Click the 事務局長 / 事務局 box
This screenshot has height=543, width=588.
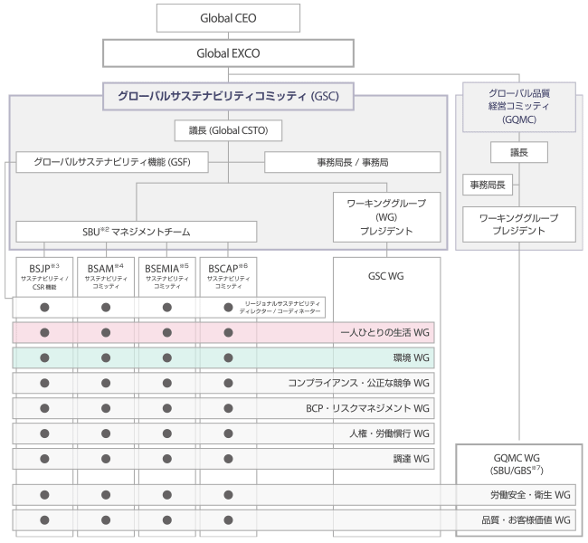[352, 162]
